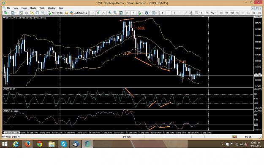Expand the Templates dropdown arrow
264x165 pixels.
[x=157, y=13]
